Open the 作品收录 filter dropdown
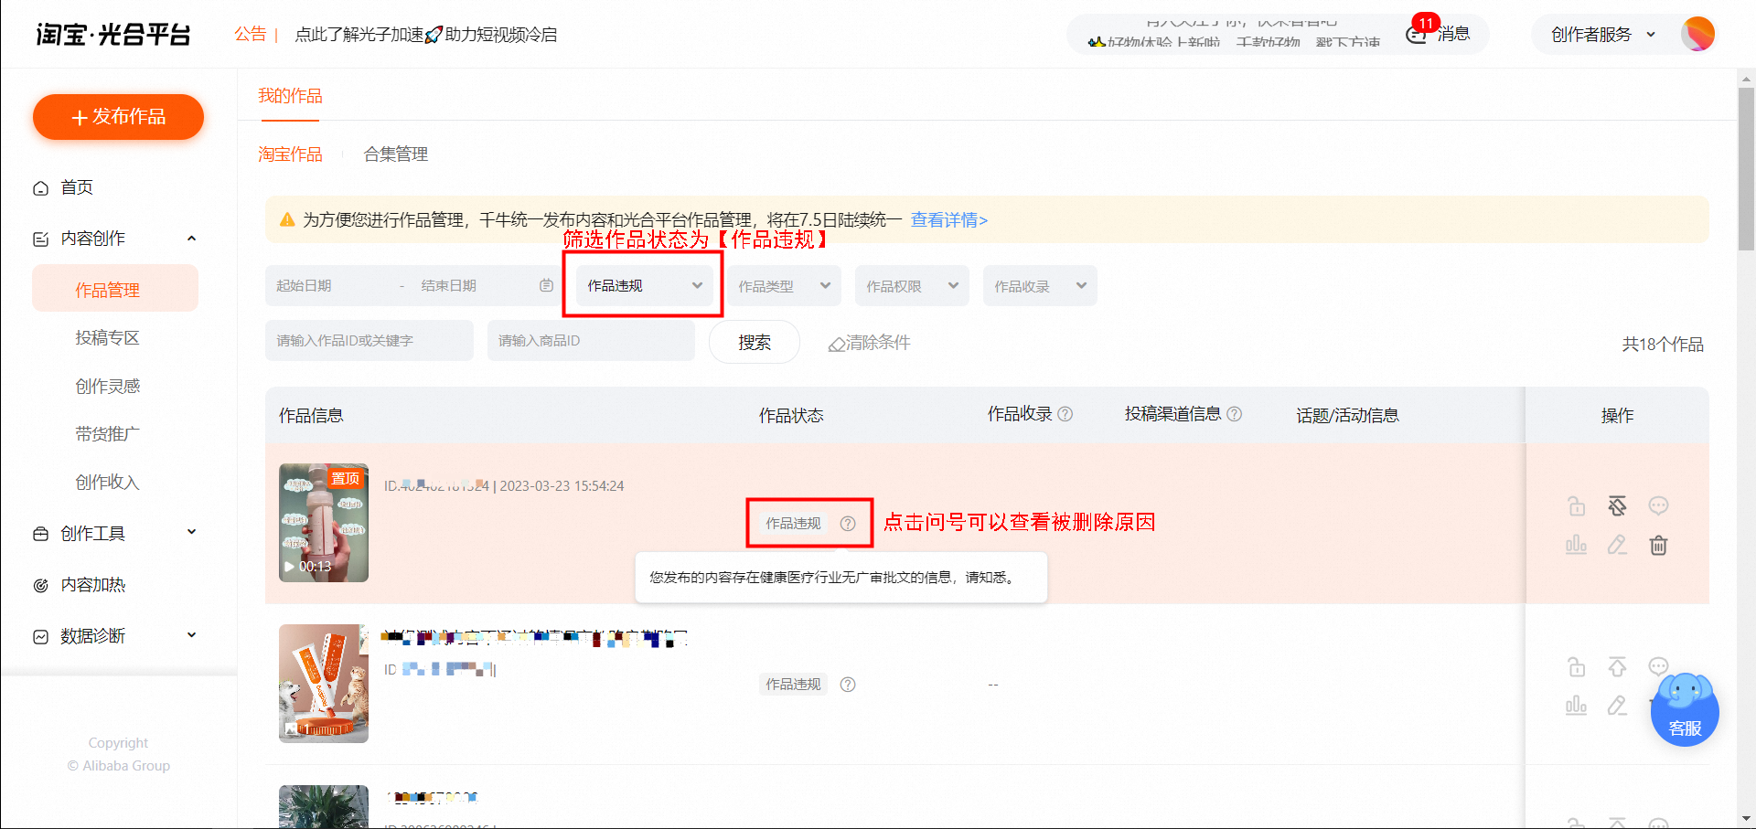The height and width of the screenshot is (829, 1756). 1040,286
